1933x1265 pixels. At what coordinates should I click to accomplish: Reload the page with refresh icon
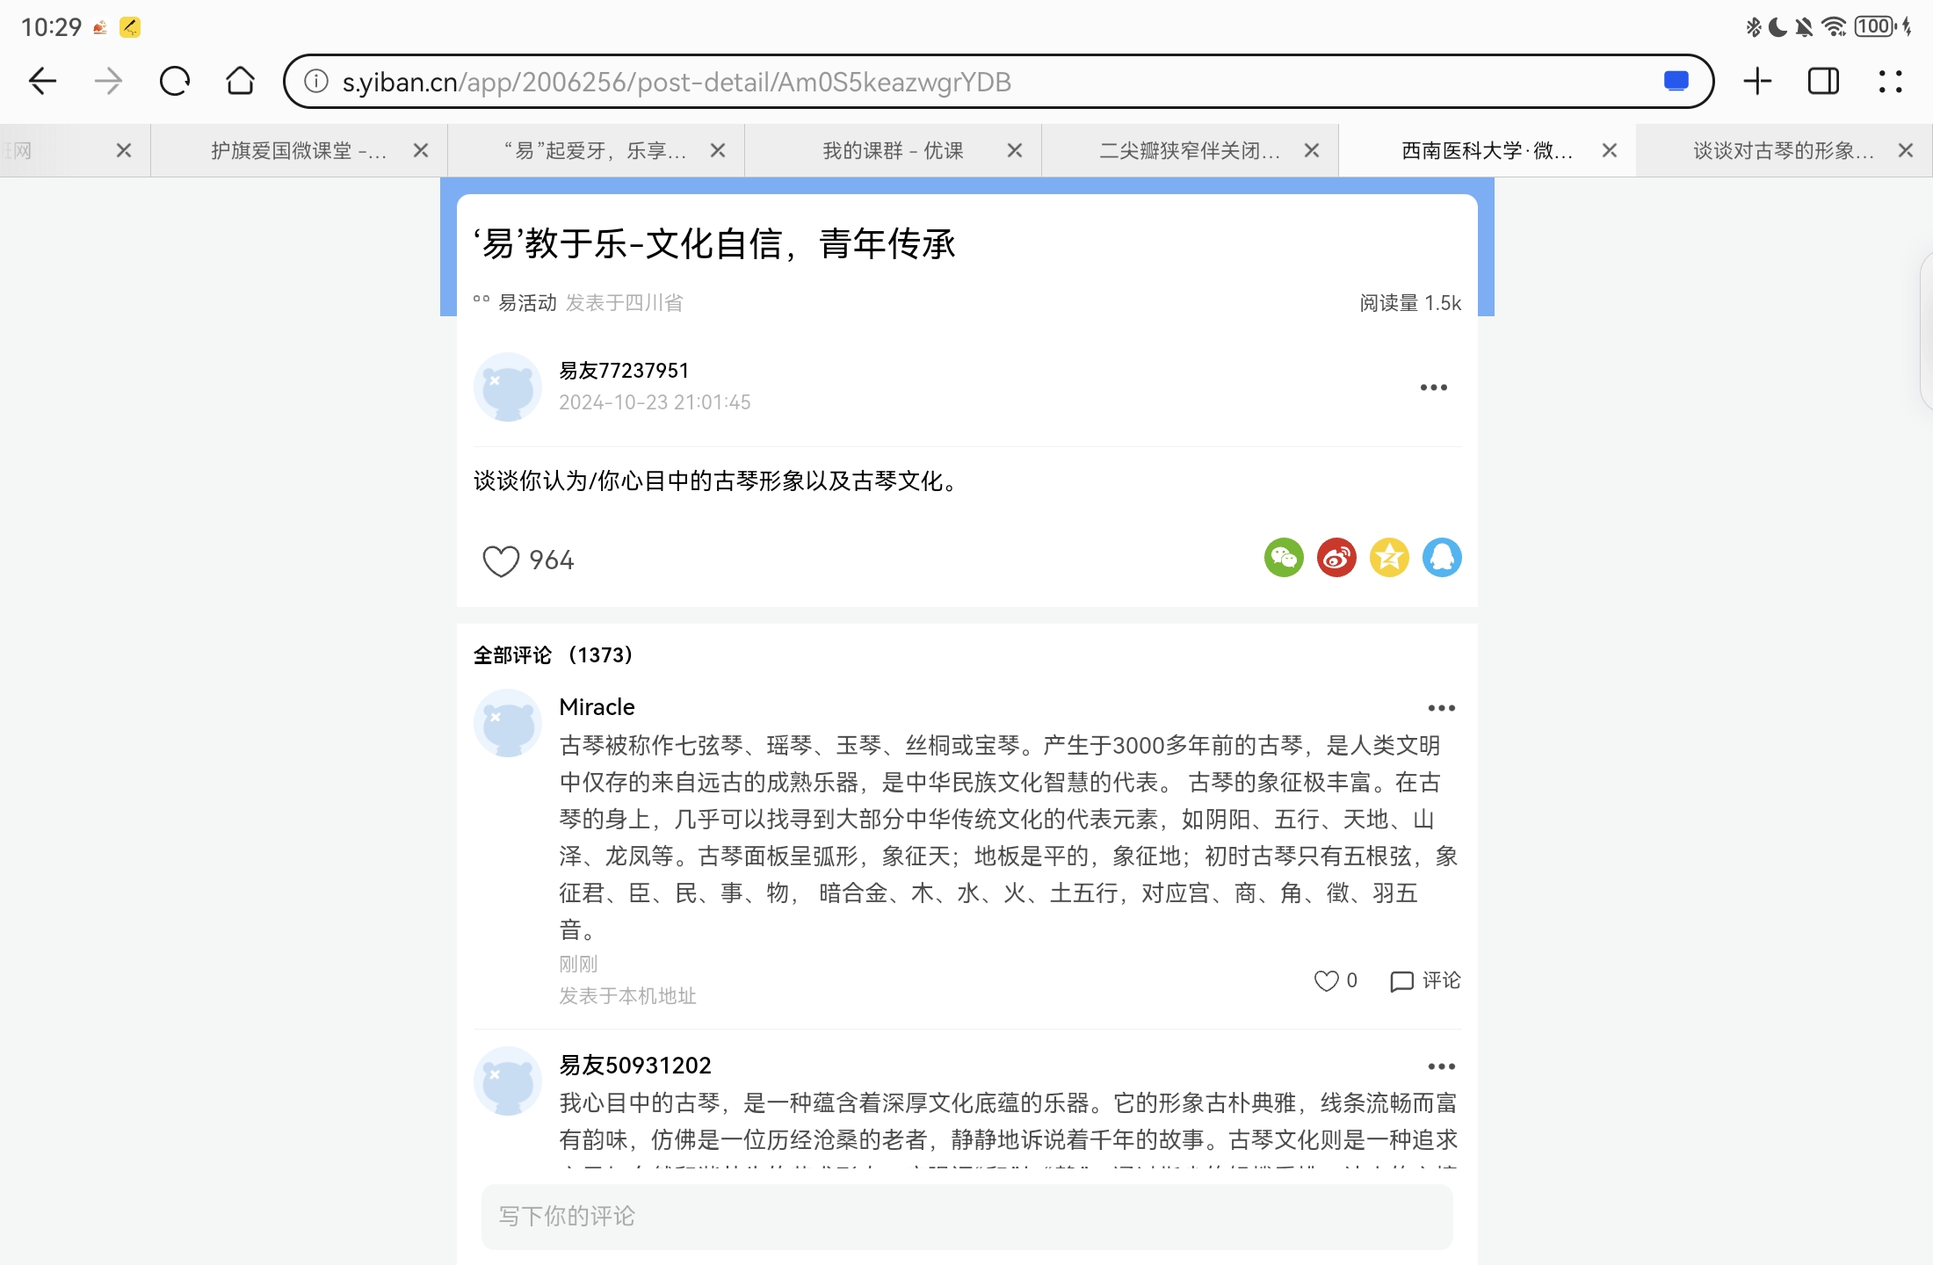[174, 82]
